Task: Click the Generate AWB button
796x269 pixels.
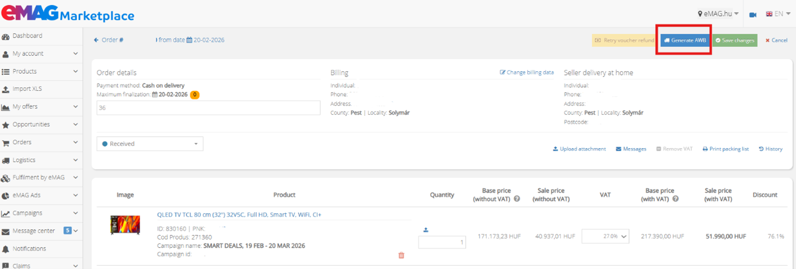Action: pos(686,40)
